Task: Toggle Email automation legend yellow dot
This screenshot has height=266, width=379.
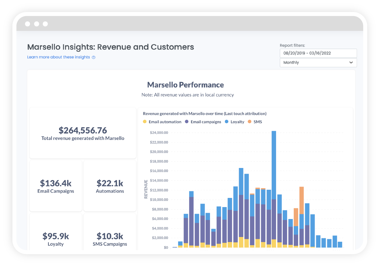Action: [145, 122]
